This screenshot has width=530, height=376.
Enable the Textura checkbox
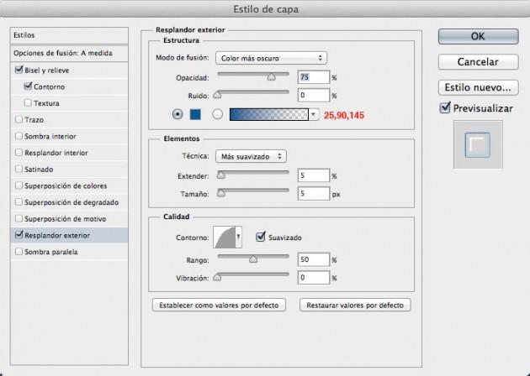[x=28, y=103]
